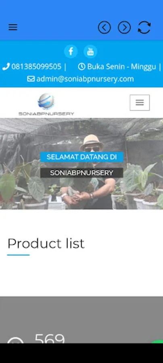163x363 pixels.
Task: Tap the 569 counter number
Action: click(50, 338)
